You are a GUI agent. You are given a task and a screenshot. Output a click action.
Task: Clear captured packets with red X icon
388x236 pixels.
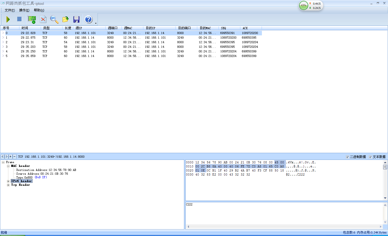pyautogui.click(x=43, y=19)
